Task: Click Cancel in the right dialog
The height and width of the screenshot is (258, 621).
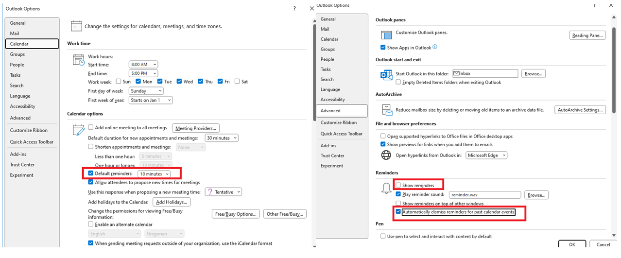Action: pos(603,244)
